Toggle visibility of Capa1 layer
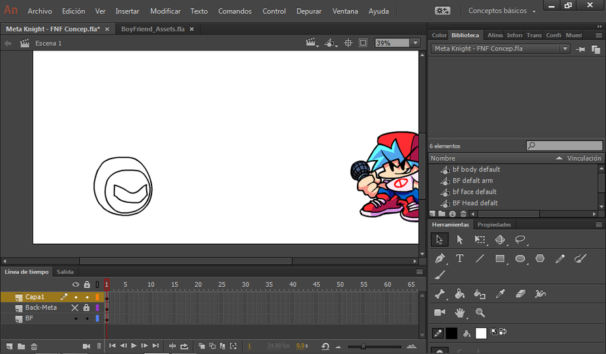Screen dimensions: 606x354 click(75, 297)
